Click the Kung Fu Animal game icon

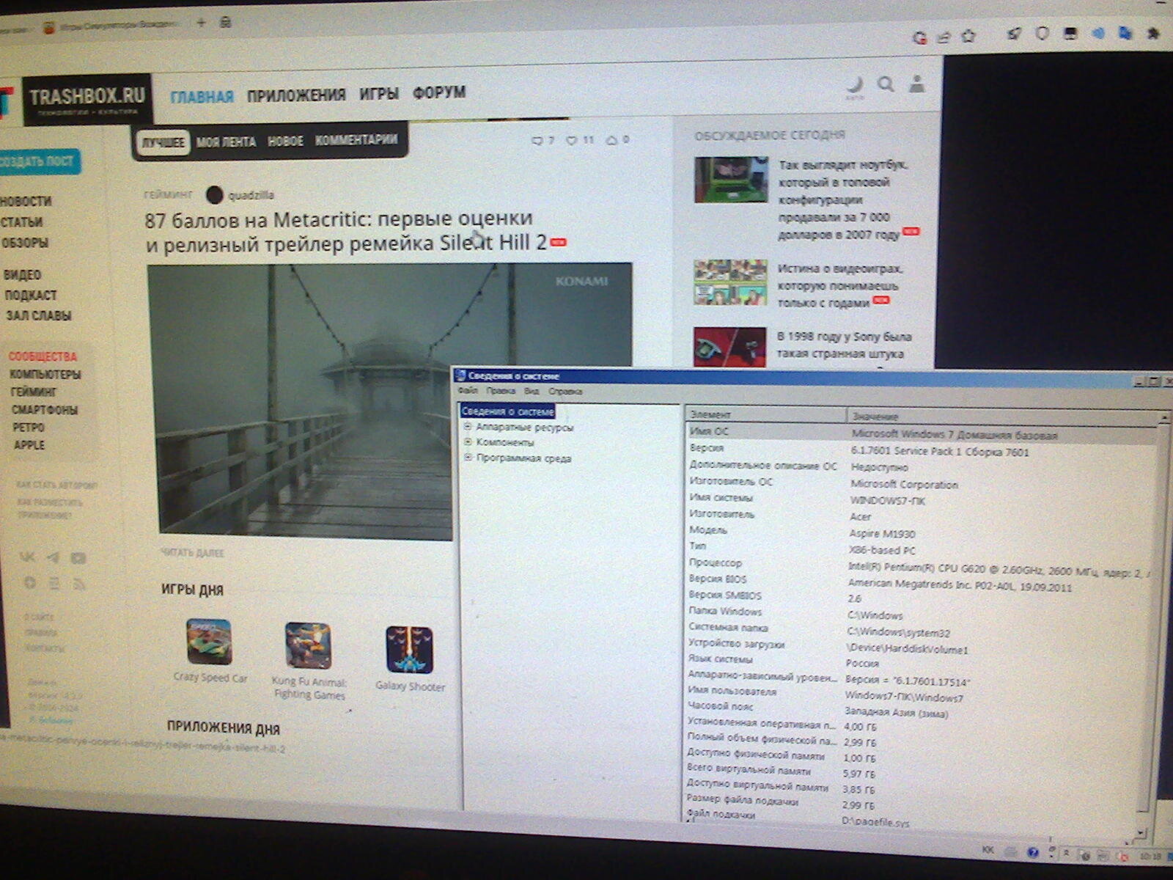coord(308,645)
